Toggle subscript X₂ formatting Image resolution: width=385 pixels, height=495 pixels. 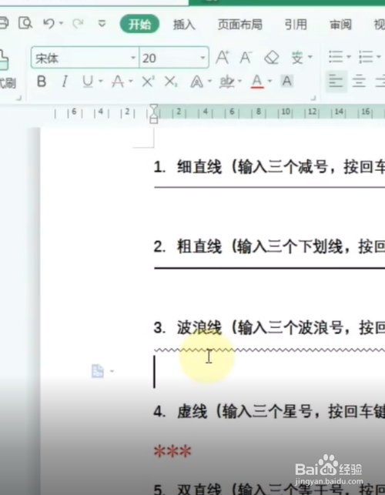click(x=171, y=82)
